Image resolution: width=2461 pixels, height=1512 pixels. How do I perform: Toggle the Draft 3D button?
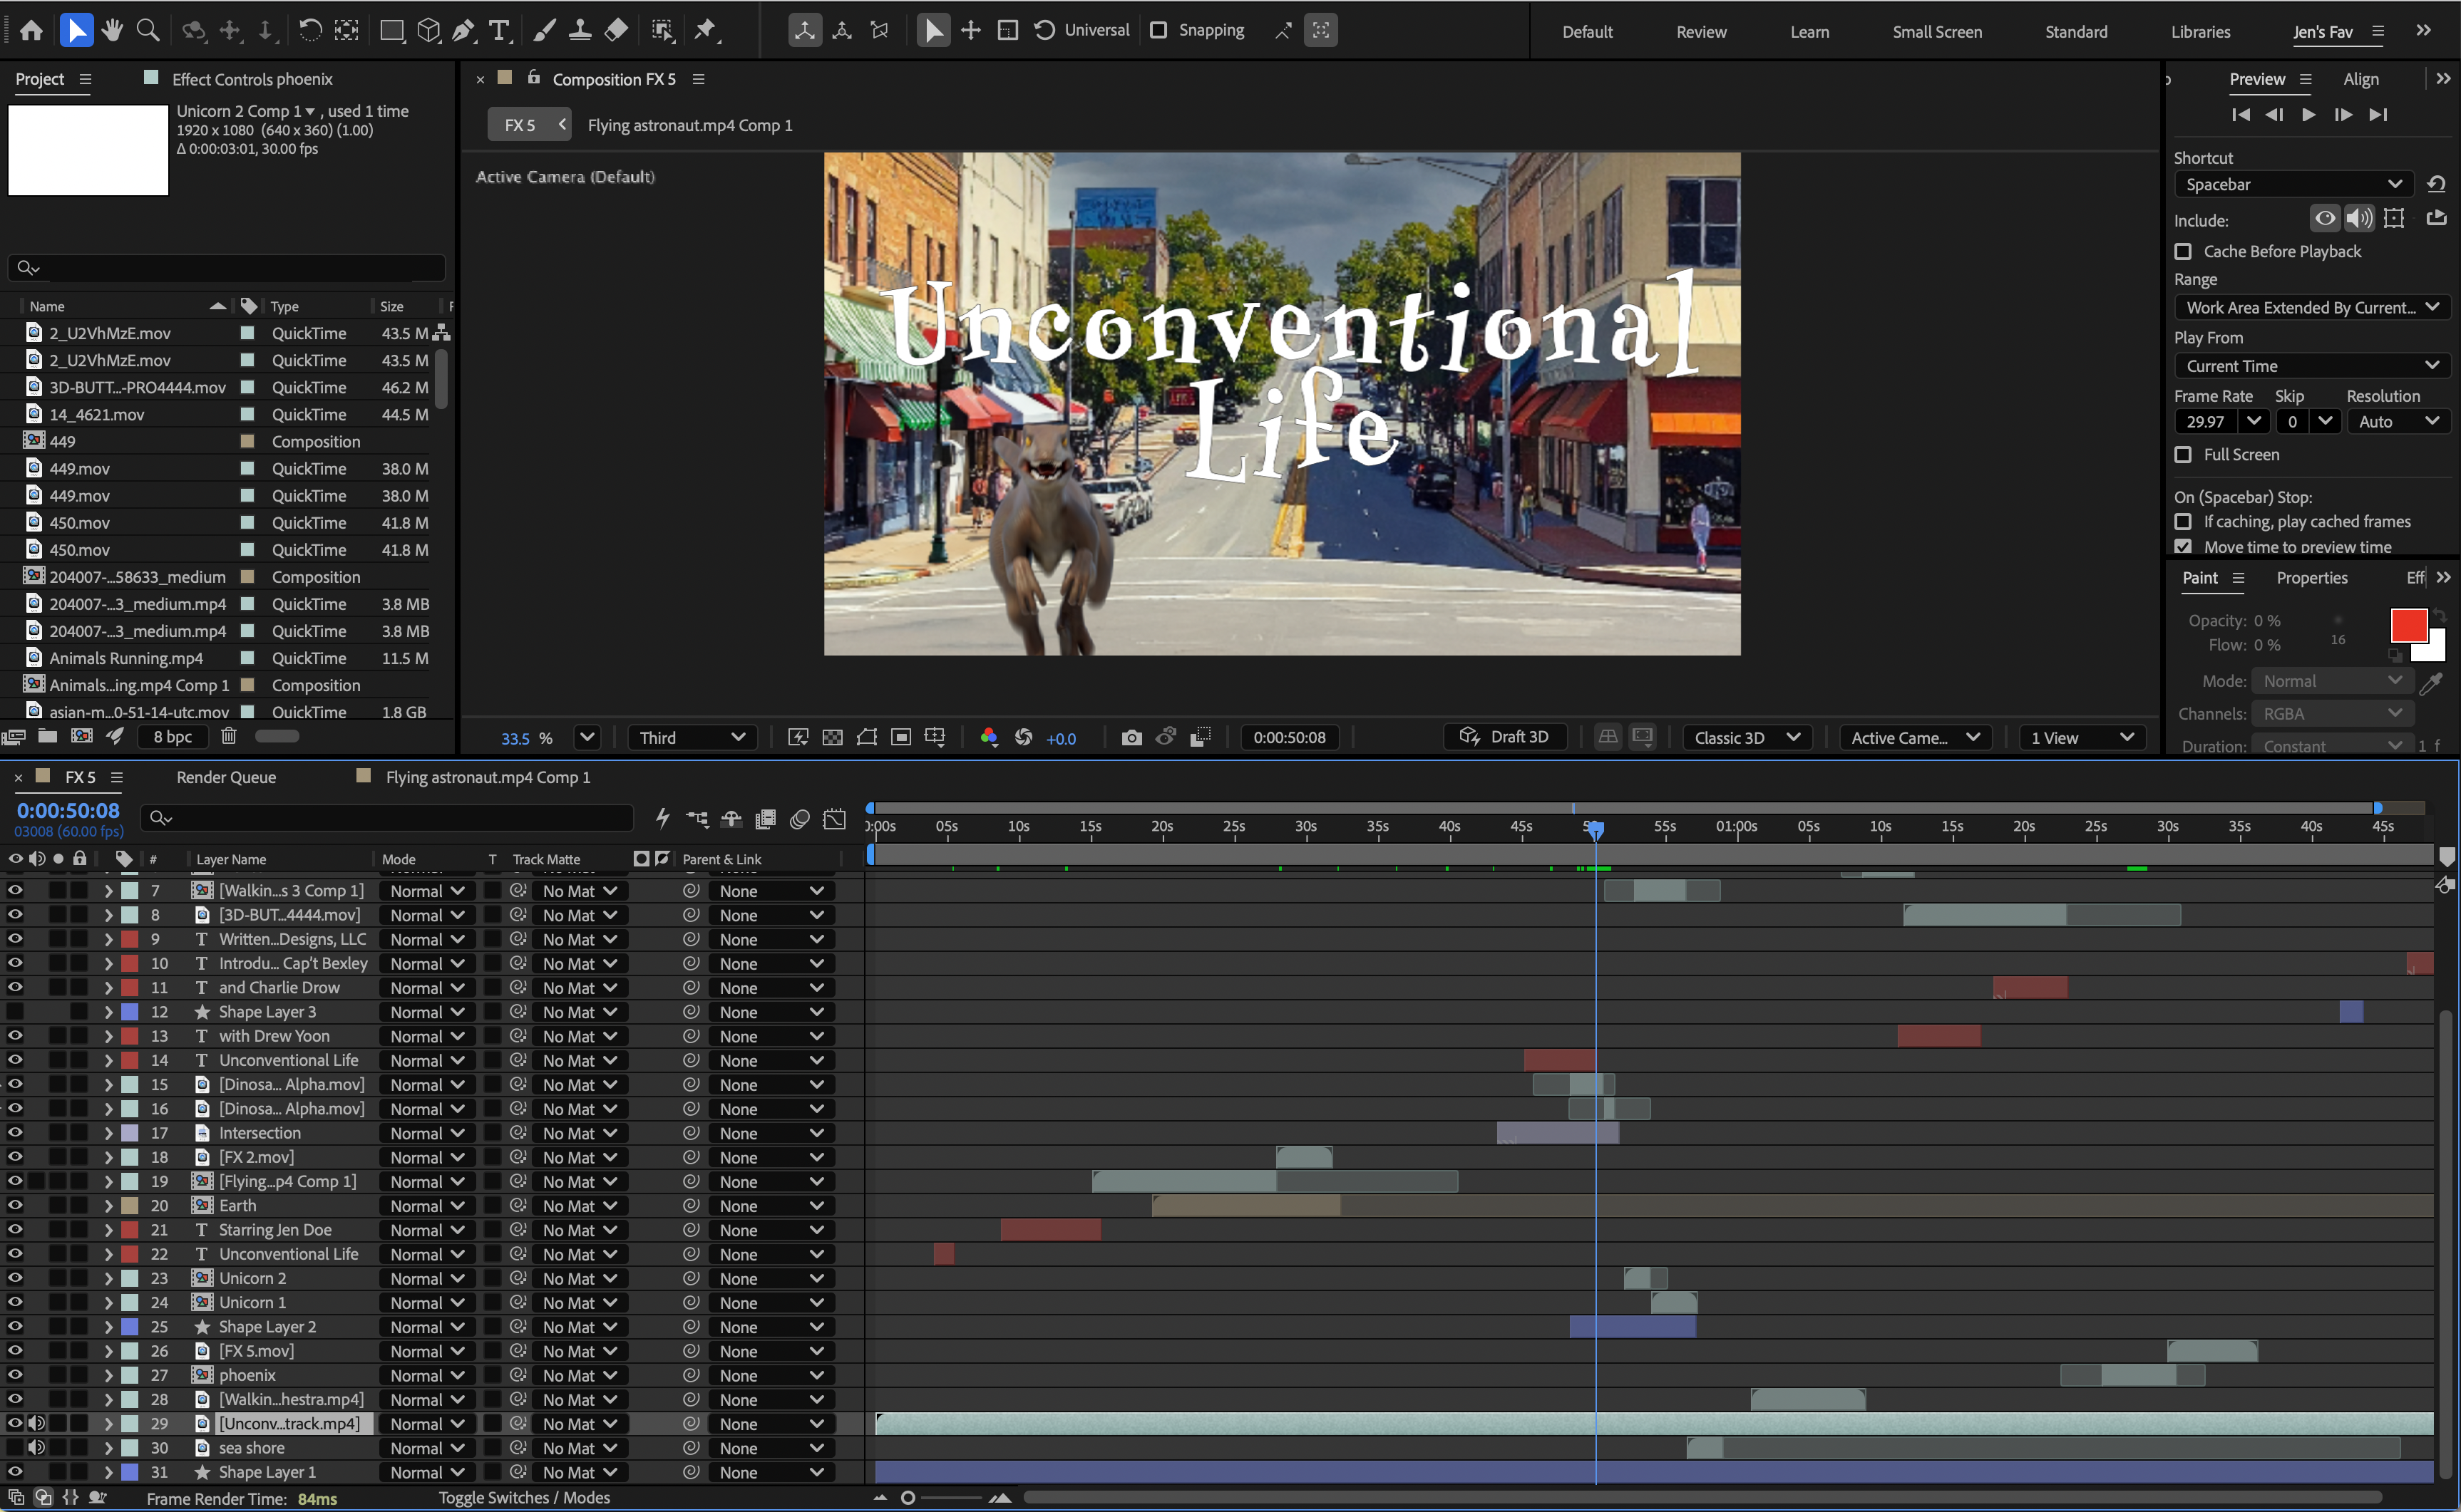point(1506,737)
